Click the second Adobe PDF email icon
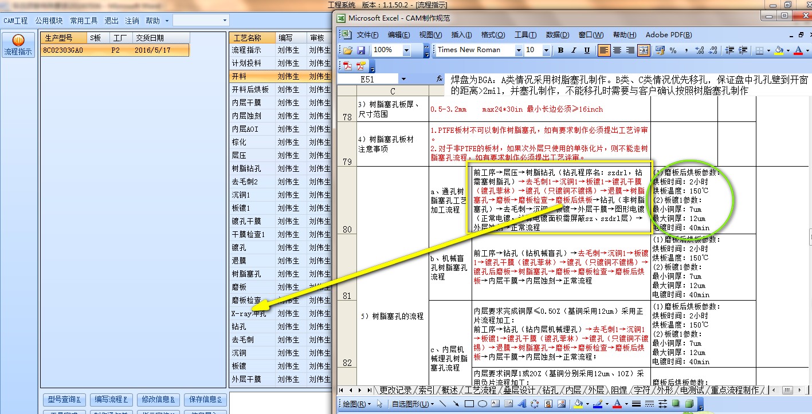 (x=362, y=65)
